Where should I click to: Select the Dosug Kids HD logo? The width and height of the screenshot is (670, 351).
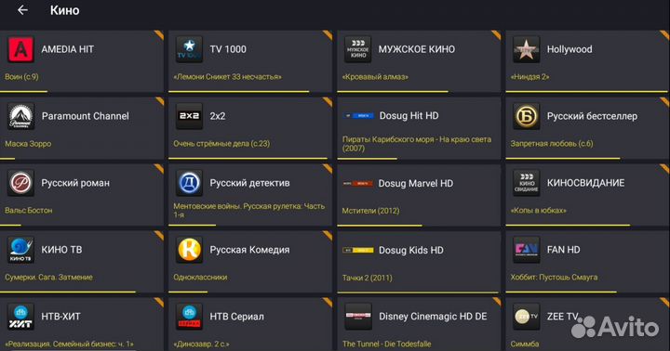[358, 250]
